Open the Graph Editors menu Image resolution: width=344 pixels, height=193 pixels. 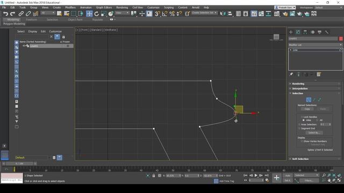104,8
